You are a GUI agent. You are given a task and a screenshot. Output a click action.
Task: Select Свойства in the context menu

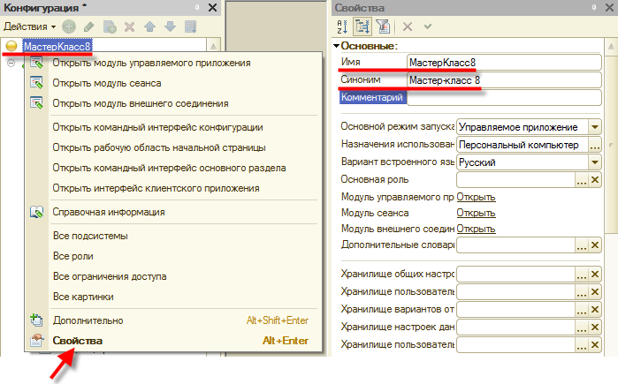tap(78, 341)
